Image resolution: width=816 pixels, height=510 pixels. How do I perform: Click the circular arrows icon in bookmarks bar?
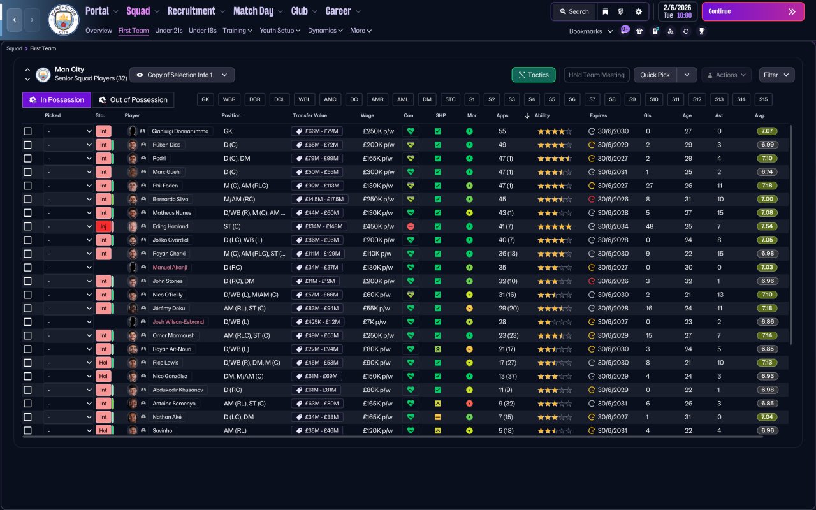(x=686, y=31)
